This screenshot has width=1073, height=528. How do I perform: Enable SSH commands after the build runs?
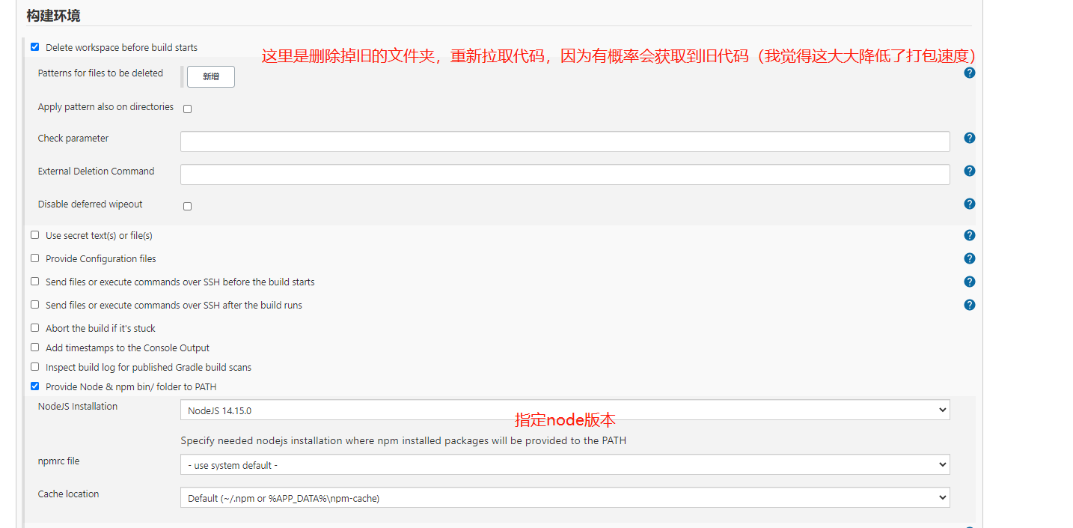[34, 305]
